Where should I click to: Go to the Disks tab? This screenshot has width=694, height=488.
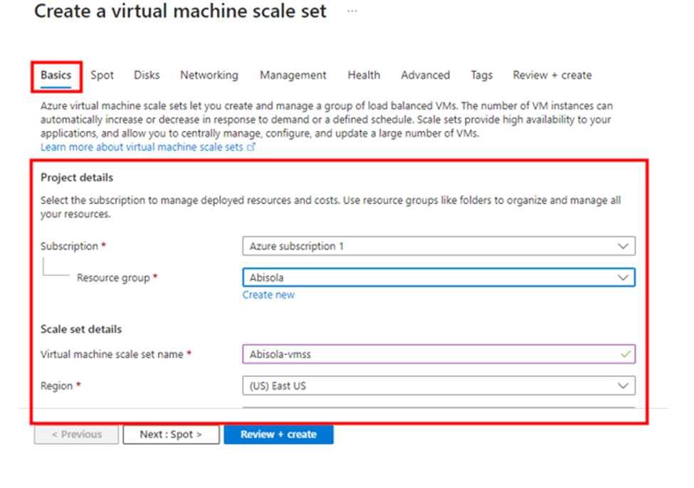point(147,75)
